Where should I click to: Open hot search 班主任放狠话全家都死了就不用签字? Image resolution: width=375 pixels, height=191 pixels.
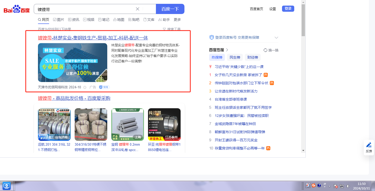click(243, 107)
